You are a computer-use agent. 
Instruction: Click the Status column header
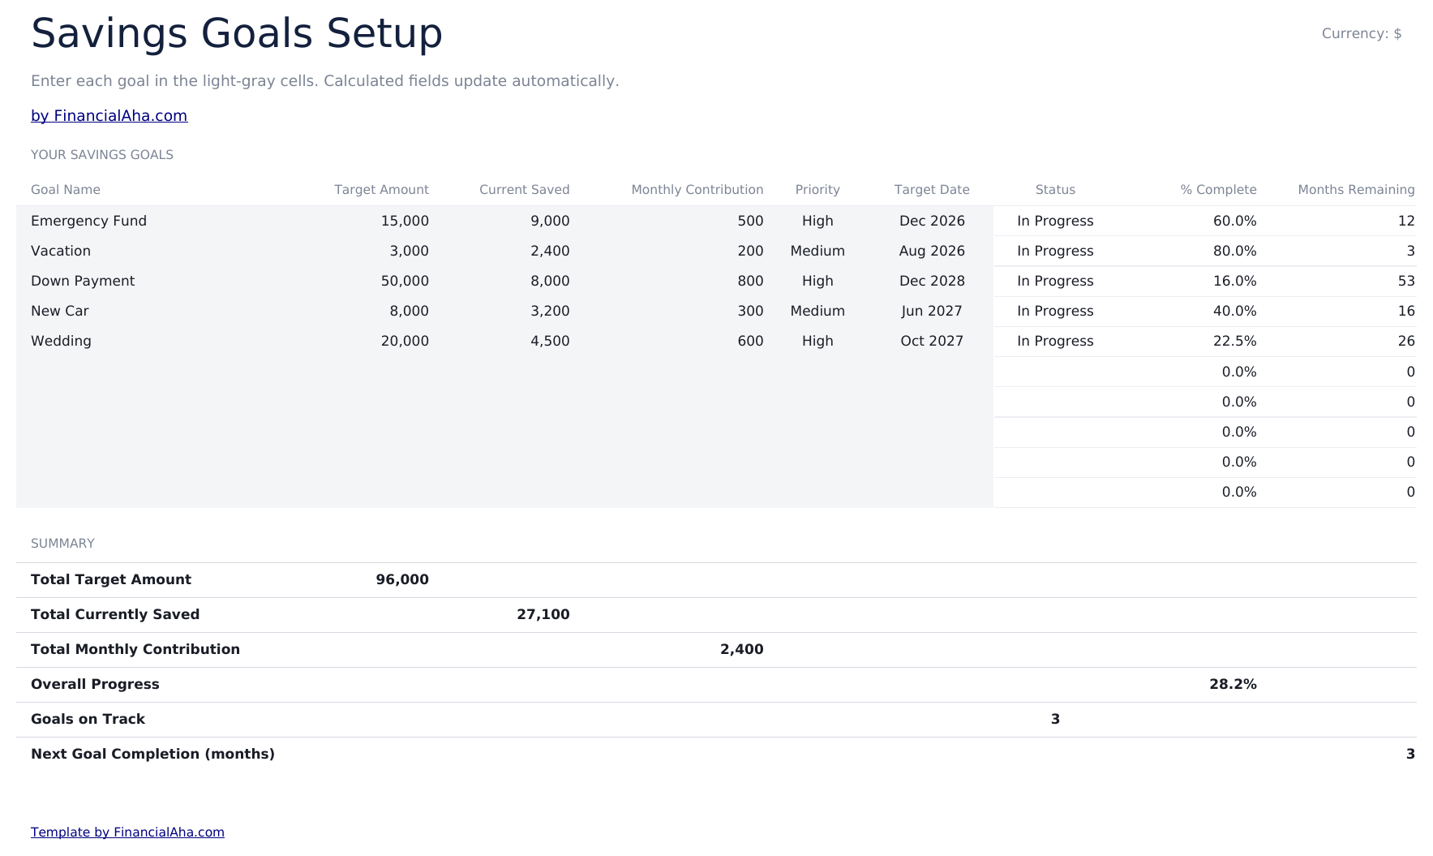pyautogui.click(x=1055, y=189)
